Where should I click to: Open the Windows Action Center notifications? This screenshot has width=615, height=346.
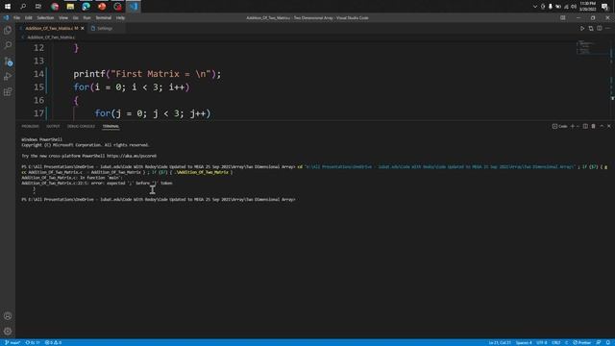tap(604, 7)
